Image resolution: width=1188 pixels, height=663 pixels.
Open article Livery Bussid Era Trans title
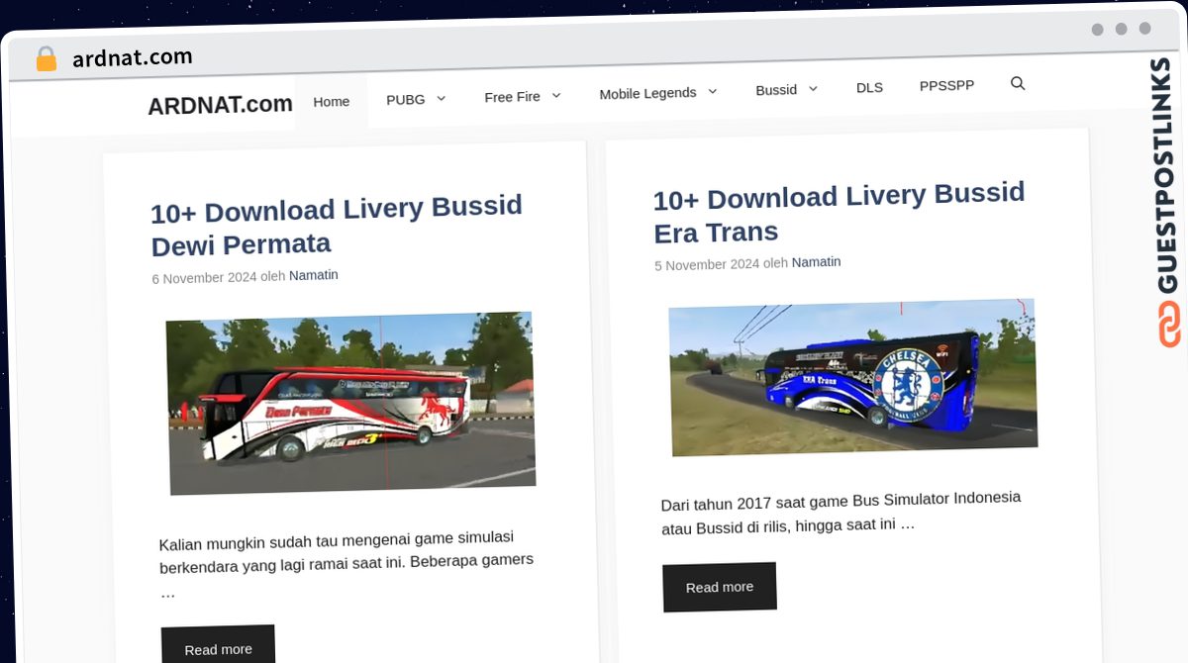839,212
